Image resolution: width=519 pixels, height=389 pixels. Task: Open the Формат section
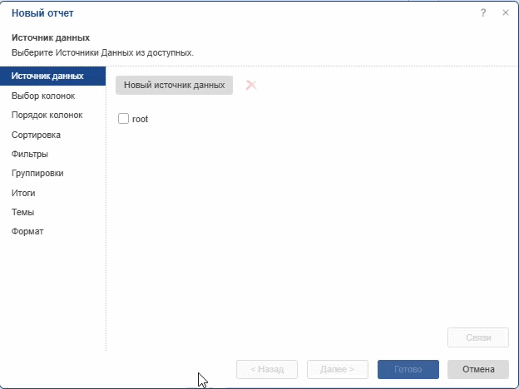[x=27, y=231]
